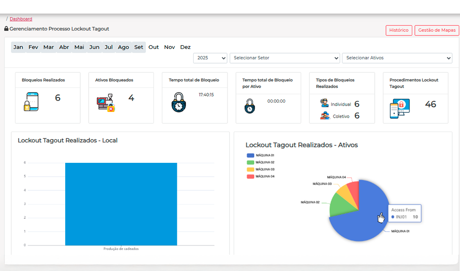The height and width of the screenshot is (271, 460).
Task: Open the Selecionar Ativos dropdown
Action: pos(397,58)
